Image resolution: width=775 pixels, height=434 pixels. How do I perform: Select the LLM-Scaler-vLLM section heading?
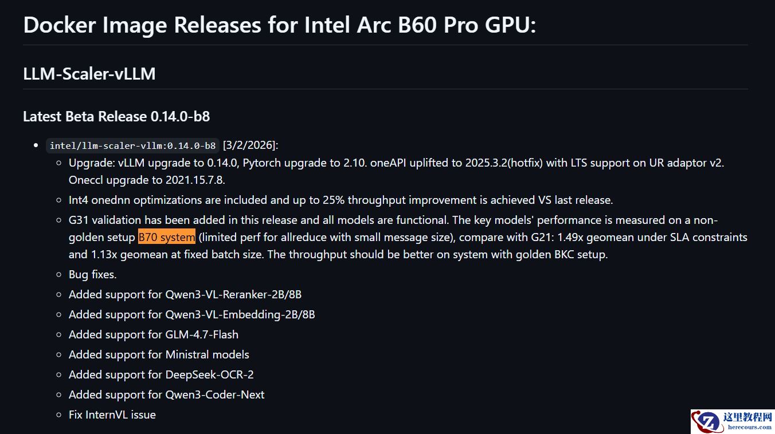coord(89,74)
